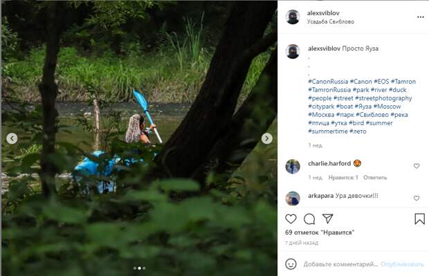Go to previous photo with left arrow
The height and width of the screenshot is (276, 429).
click(12, 138)
